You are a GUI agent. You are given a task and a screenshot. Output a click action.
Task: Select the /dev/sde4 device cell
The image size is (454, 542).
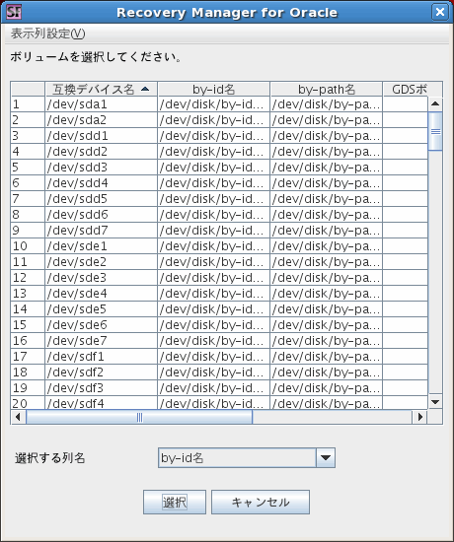point(101,293)
